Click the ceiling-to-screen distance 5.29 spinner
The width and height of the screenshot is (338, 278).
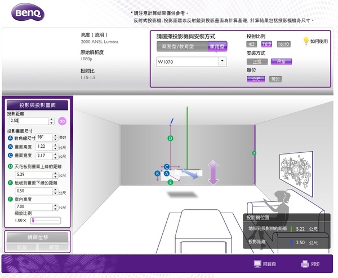pos(55,175)
